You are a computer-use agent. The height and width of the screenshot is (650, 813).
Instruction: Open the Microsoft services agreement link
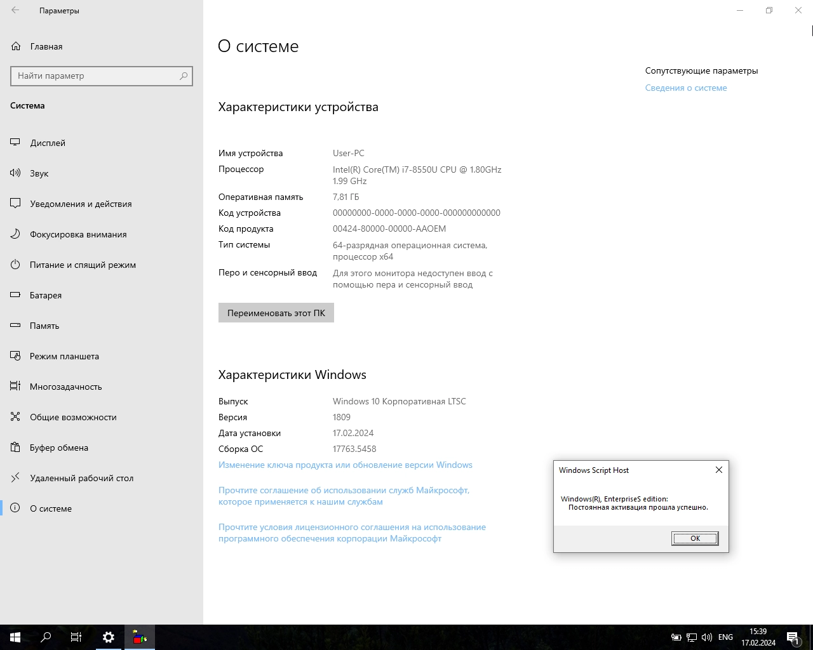344,496
